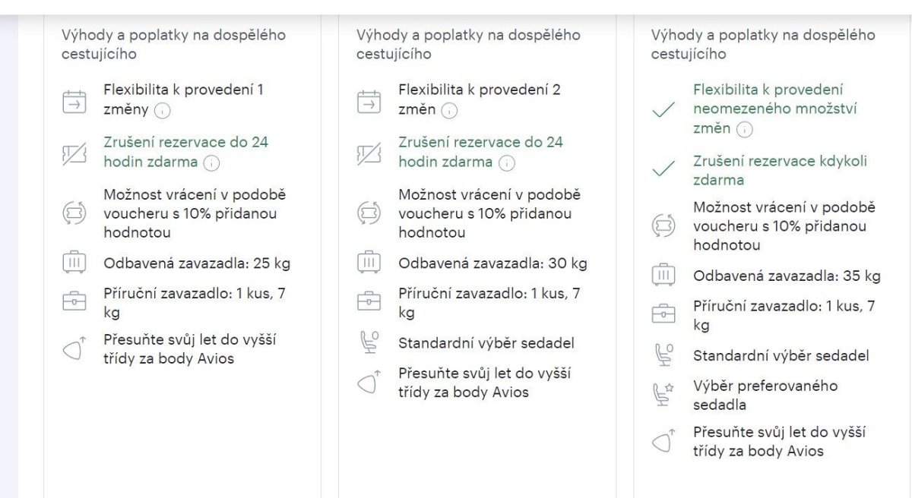Click the crossed ticket icon in 30 kg fare
912x498 pixels.
point(369,153)
